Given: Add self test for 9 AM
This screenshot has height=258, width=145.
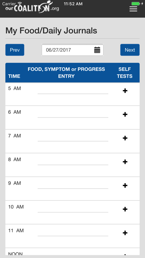Looking at the screenshot, I should pyautogui.click(x=125, y=186).
